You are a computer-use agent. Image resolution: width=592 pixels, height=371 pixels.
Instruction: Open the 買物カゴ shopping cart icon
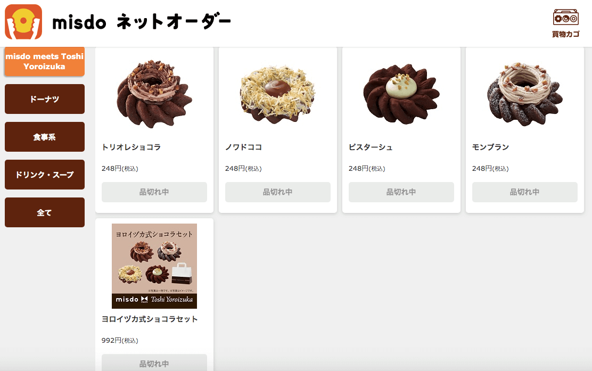point(565,23)
